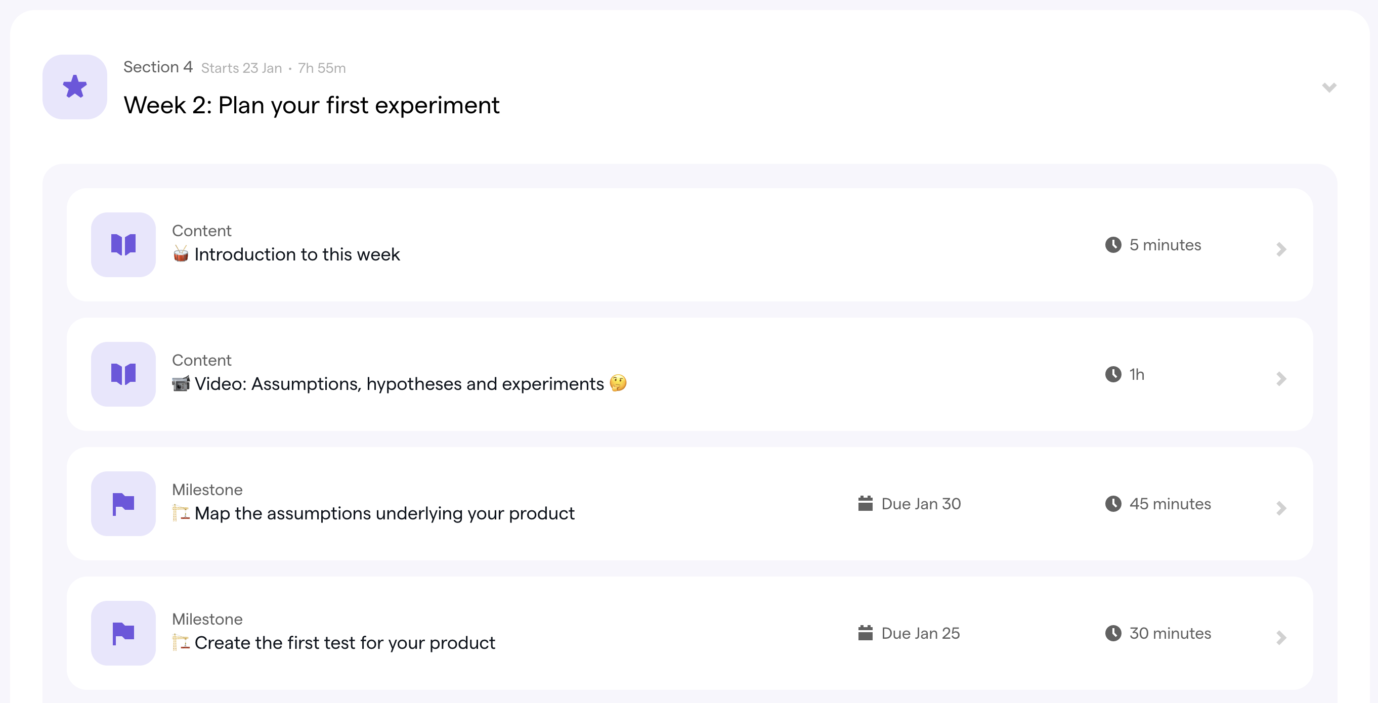Click the calendar icon next to Due Jan 30
Screen dimensions: 1378x703
coord(865,503)
